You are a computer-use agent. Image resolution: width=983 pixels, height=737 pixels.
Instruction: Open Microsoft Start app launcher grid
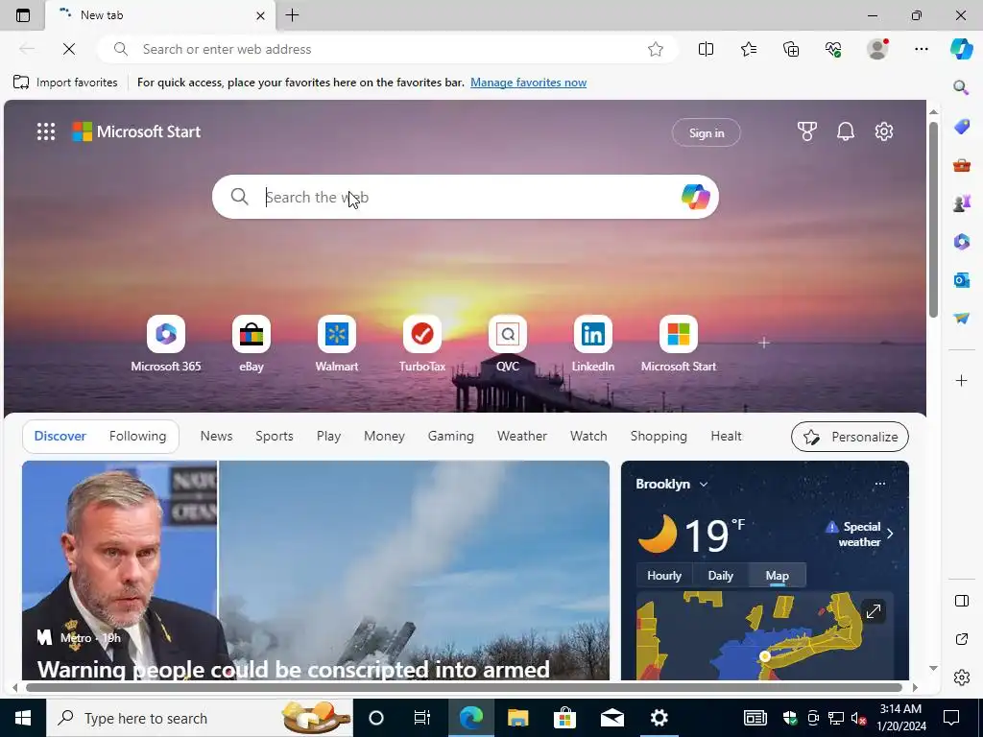click(46, 131)
